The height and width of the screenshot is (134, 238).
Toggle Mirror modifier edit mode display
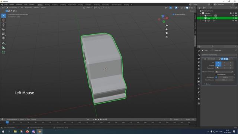tap(222, 59)
